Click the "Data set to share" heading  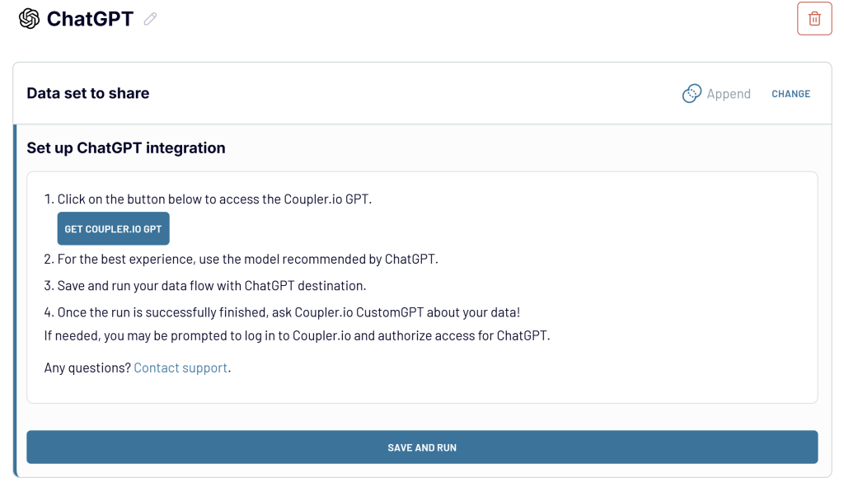(x=88, y=93)
